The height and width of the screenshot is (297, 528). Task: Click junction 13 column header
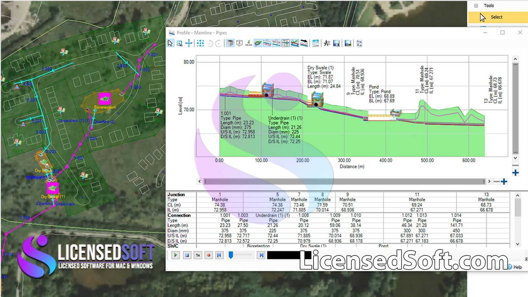point(486,195)
